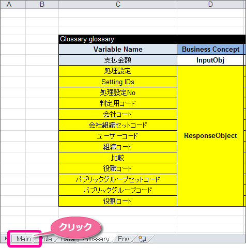Image resolution: width=246 pixels, height=248 pixels.
Task: Select the cell containing パブリックグループコード
Action: tap(118, 190)
